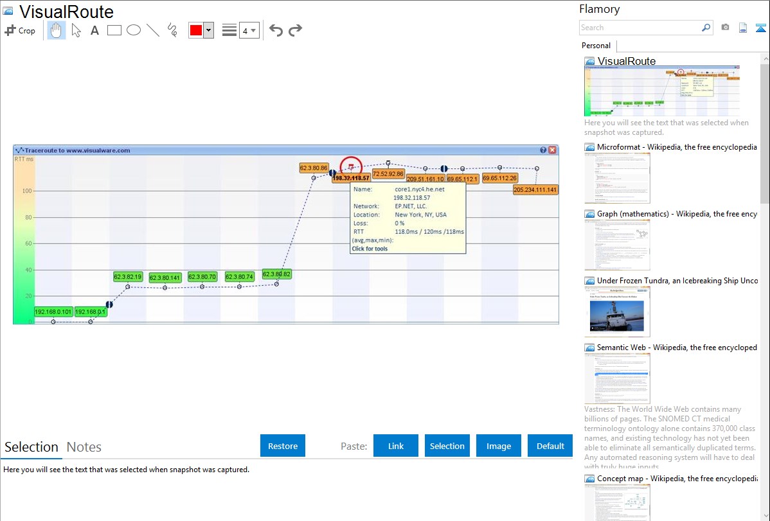Image resolution: width=770 pixels, height=521 pixels.
Task: Click the blue collapse-to-top arrow icon
Action: point(760,28)
